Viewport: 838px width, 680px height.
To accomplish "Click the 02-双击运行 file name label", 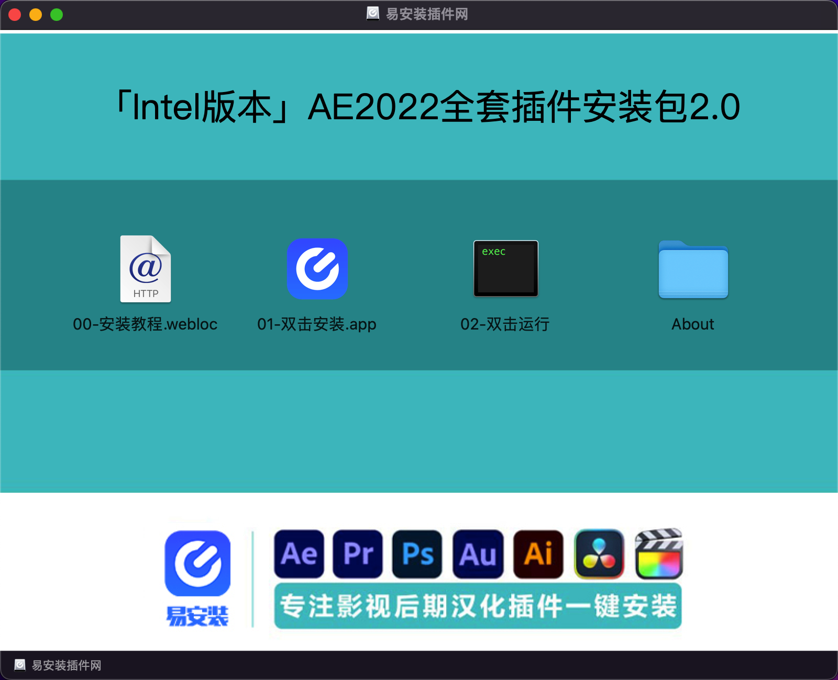I will pos(505,324).
